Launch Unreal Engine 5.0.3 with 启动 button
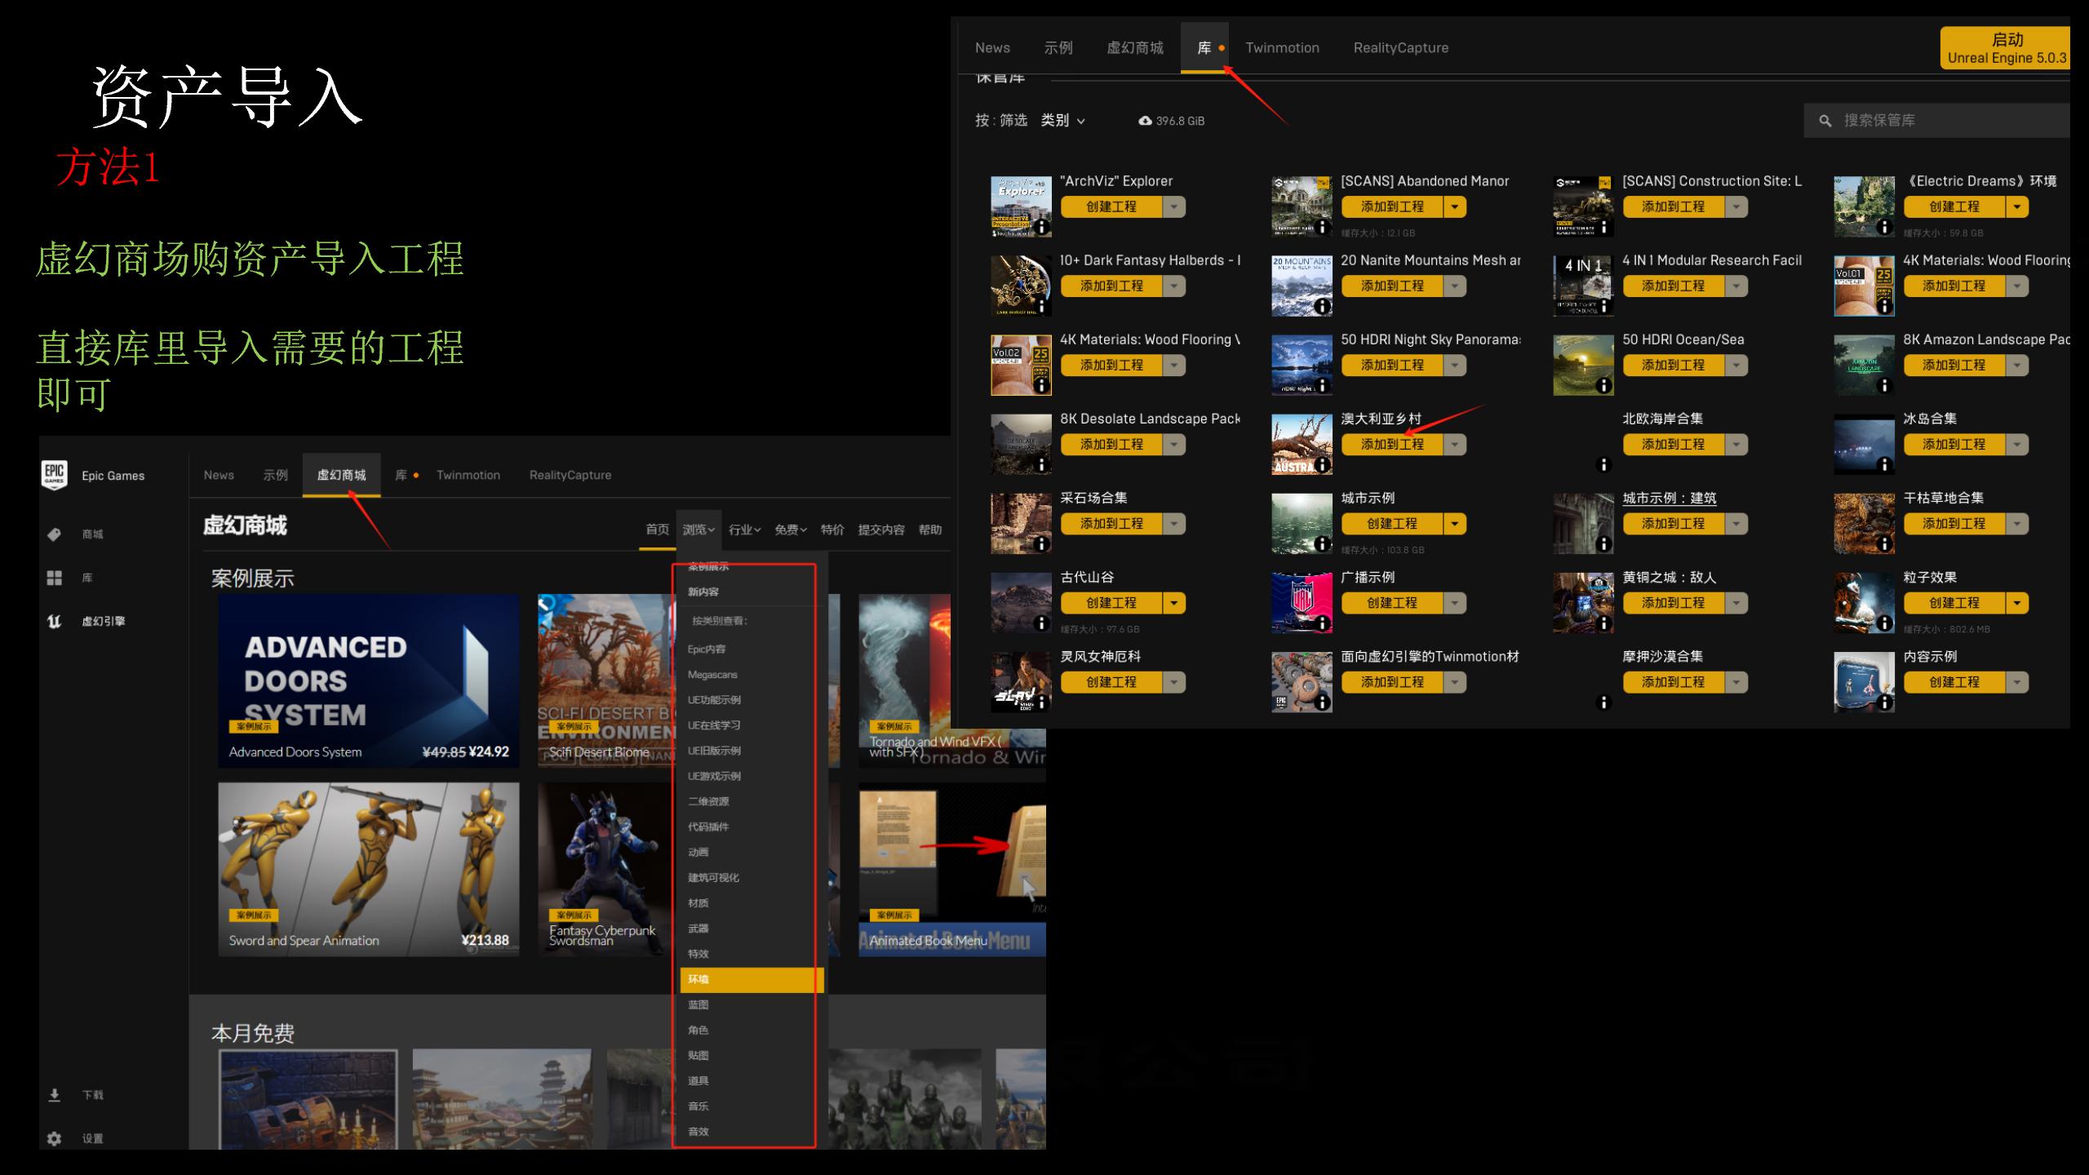 coord(2006,48)
